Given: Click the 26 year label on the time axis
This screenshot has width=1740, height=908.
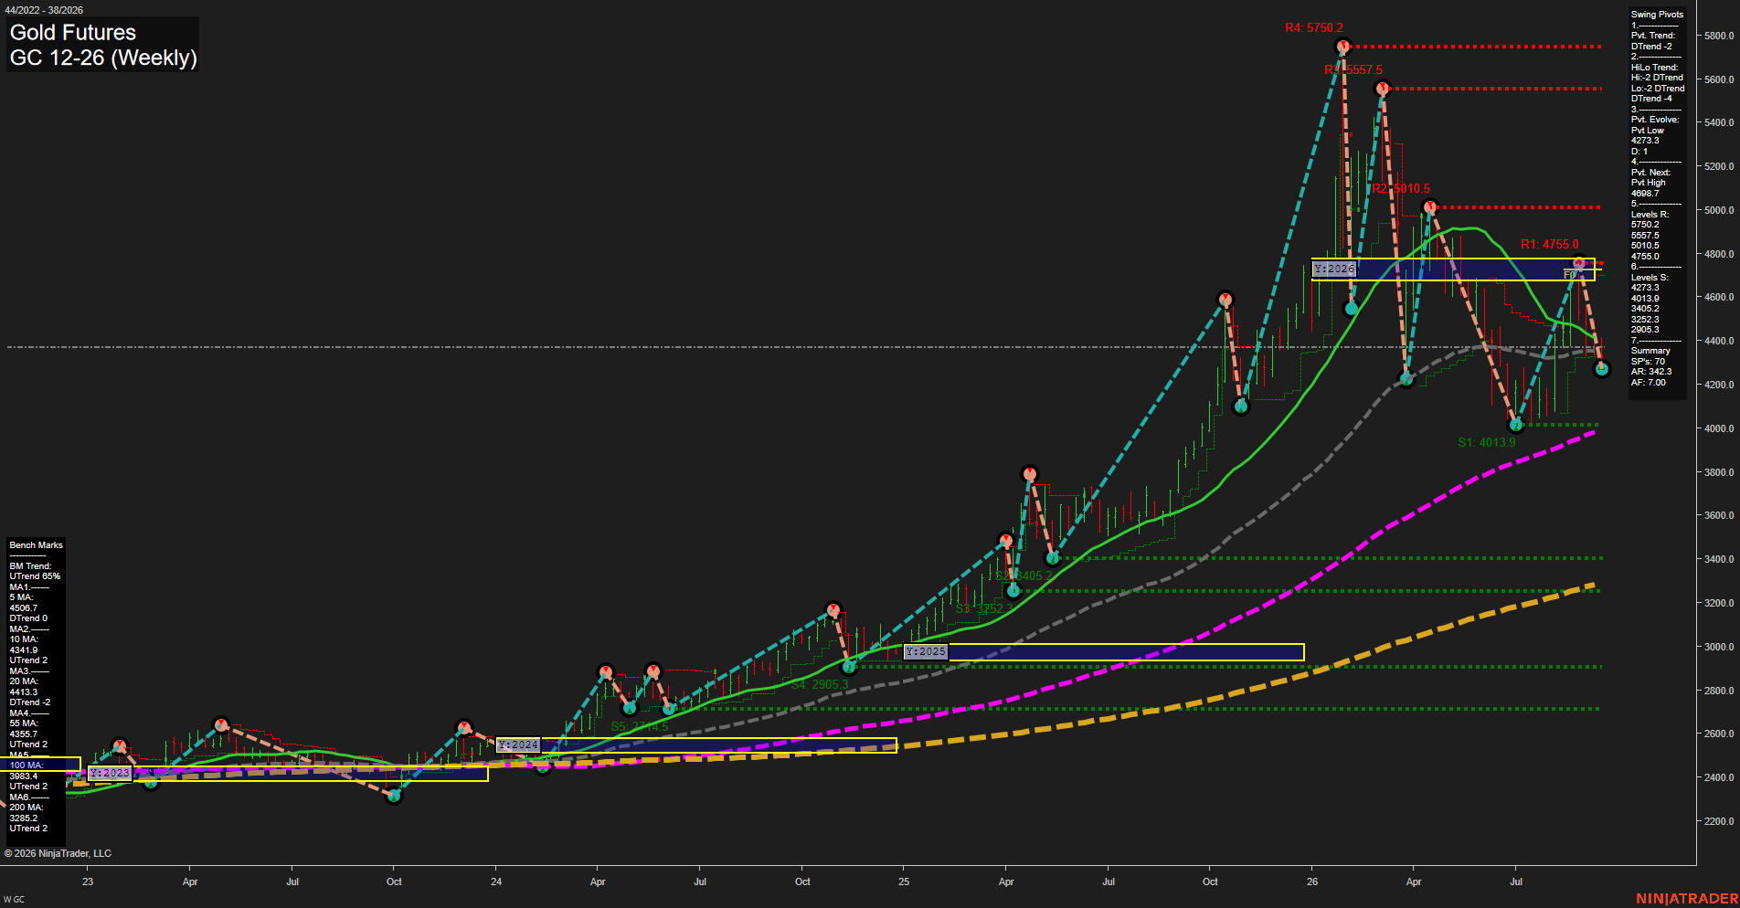Looking at the screenshot, I should click(1312, 882).
